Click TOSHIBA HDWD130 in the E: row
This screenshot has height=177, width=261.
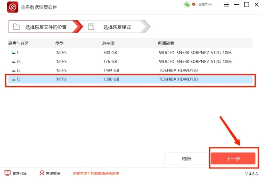178,71
